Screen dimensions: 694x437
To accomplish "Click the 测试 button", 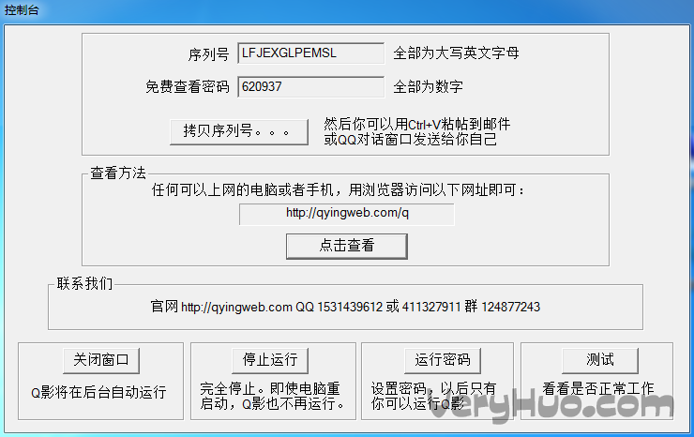I will pos(600,360).
